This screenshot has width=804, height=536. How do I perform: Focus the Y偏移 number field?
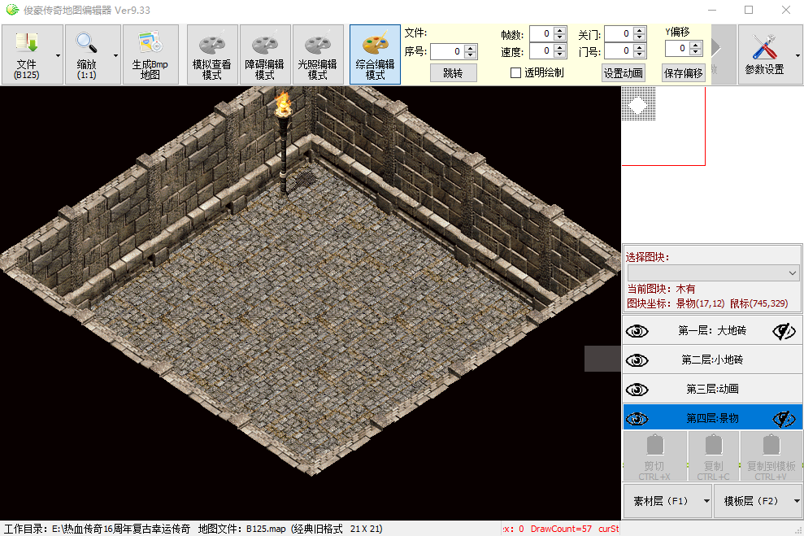(x=677, y=48)
